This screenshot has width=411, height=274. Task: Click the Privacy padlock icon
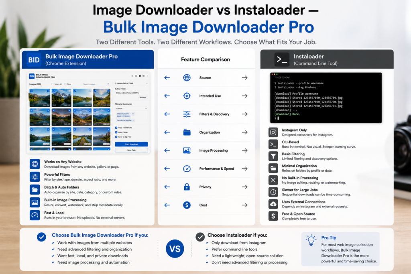187,187
